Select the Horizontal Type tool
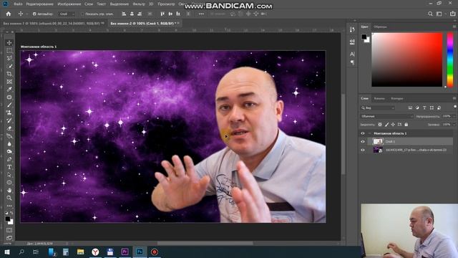The width and height of the screenshot is (458, 258). (9, 167)
